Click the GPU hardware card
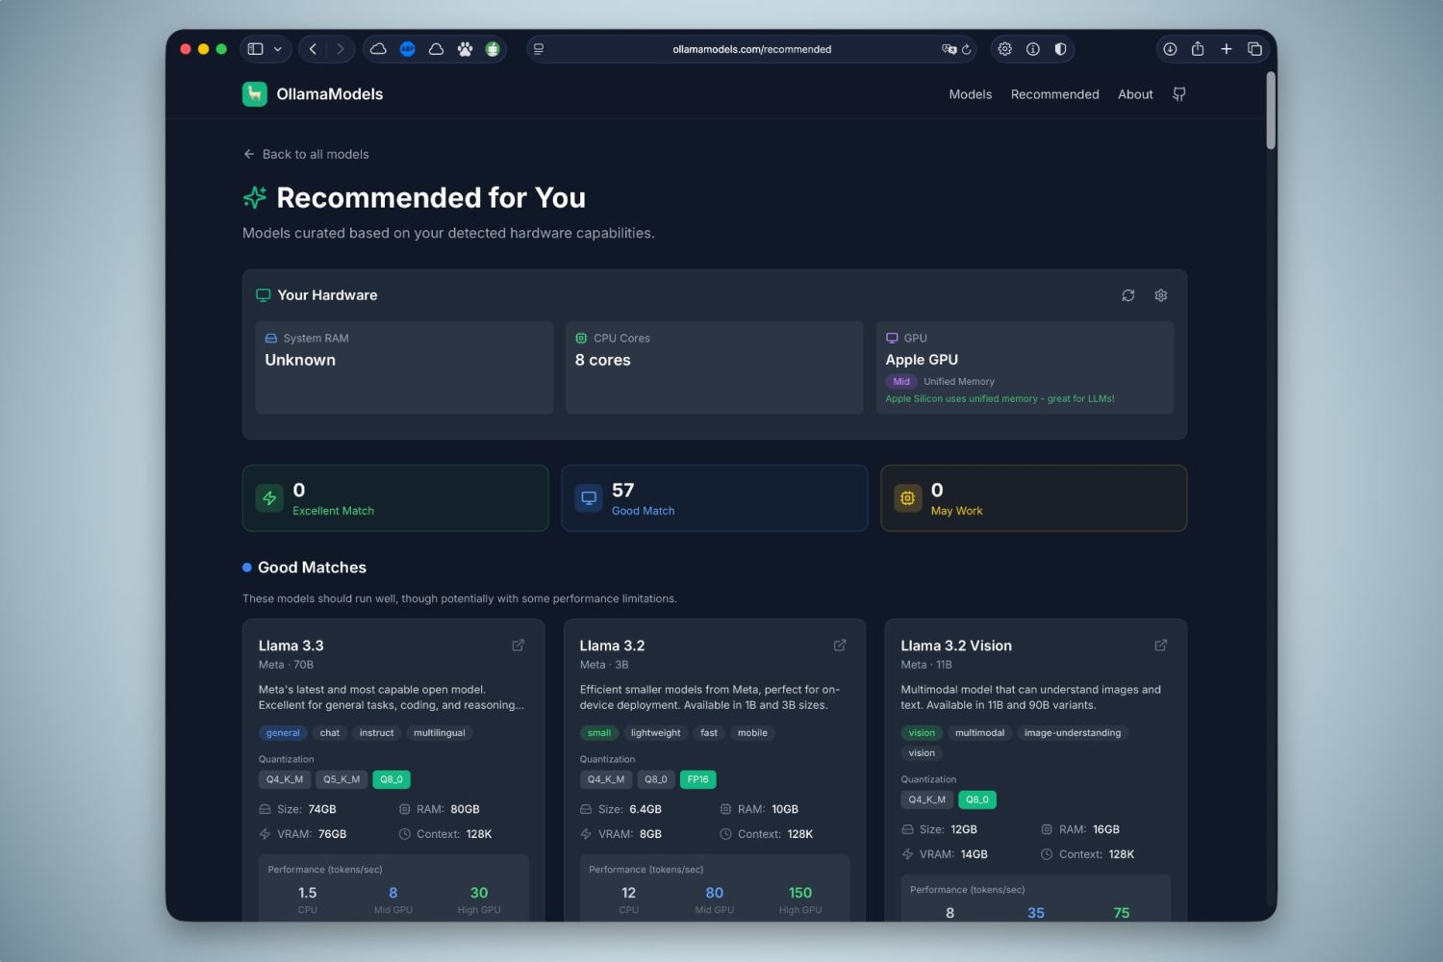Image resolution: width=1443 pixels, height=962 pixels. click(x=1025, y=367)
